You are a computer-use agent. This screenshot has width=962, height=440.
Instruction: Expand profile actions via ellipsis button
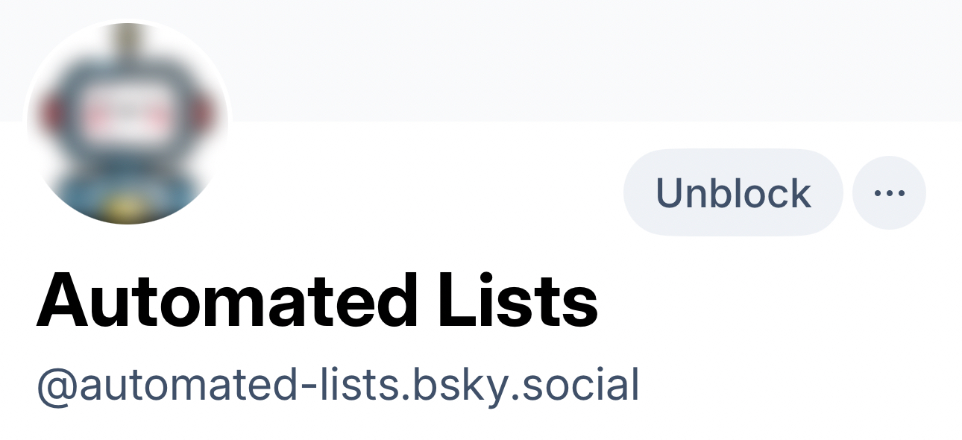[889, 193]
